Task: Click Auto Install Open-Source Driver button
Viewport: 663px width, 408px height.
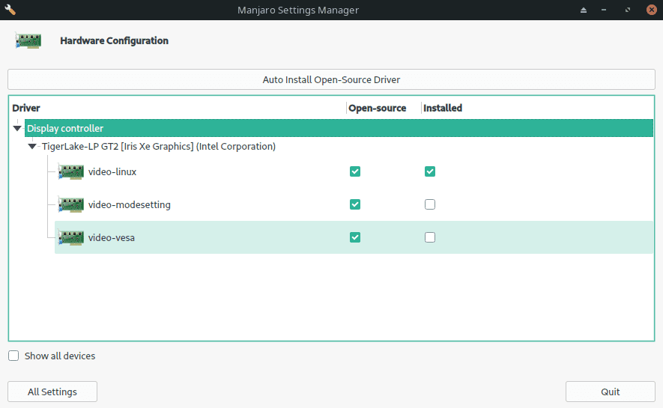Action: [331, 79]
